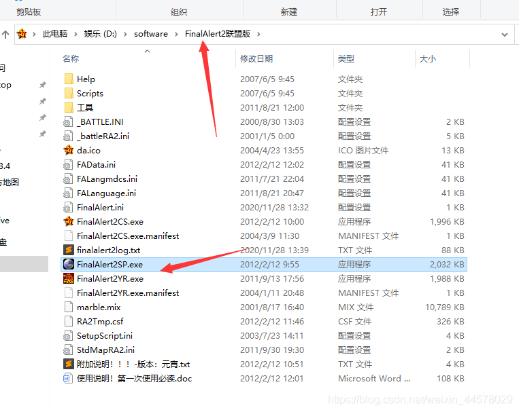
Task: Click the FinalAlert2YR.exe.manifest file icon
Action: [69, 293]
